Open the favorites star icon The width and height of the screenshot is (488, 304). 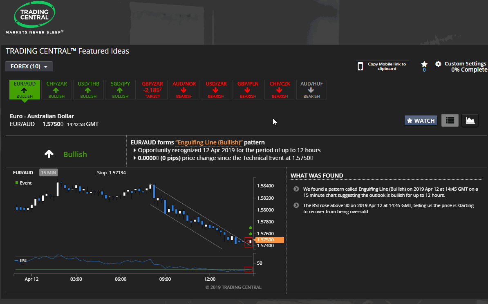pos(424,64)
